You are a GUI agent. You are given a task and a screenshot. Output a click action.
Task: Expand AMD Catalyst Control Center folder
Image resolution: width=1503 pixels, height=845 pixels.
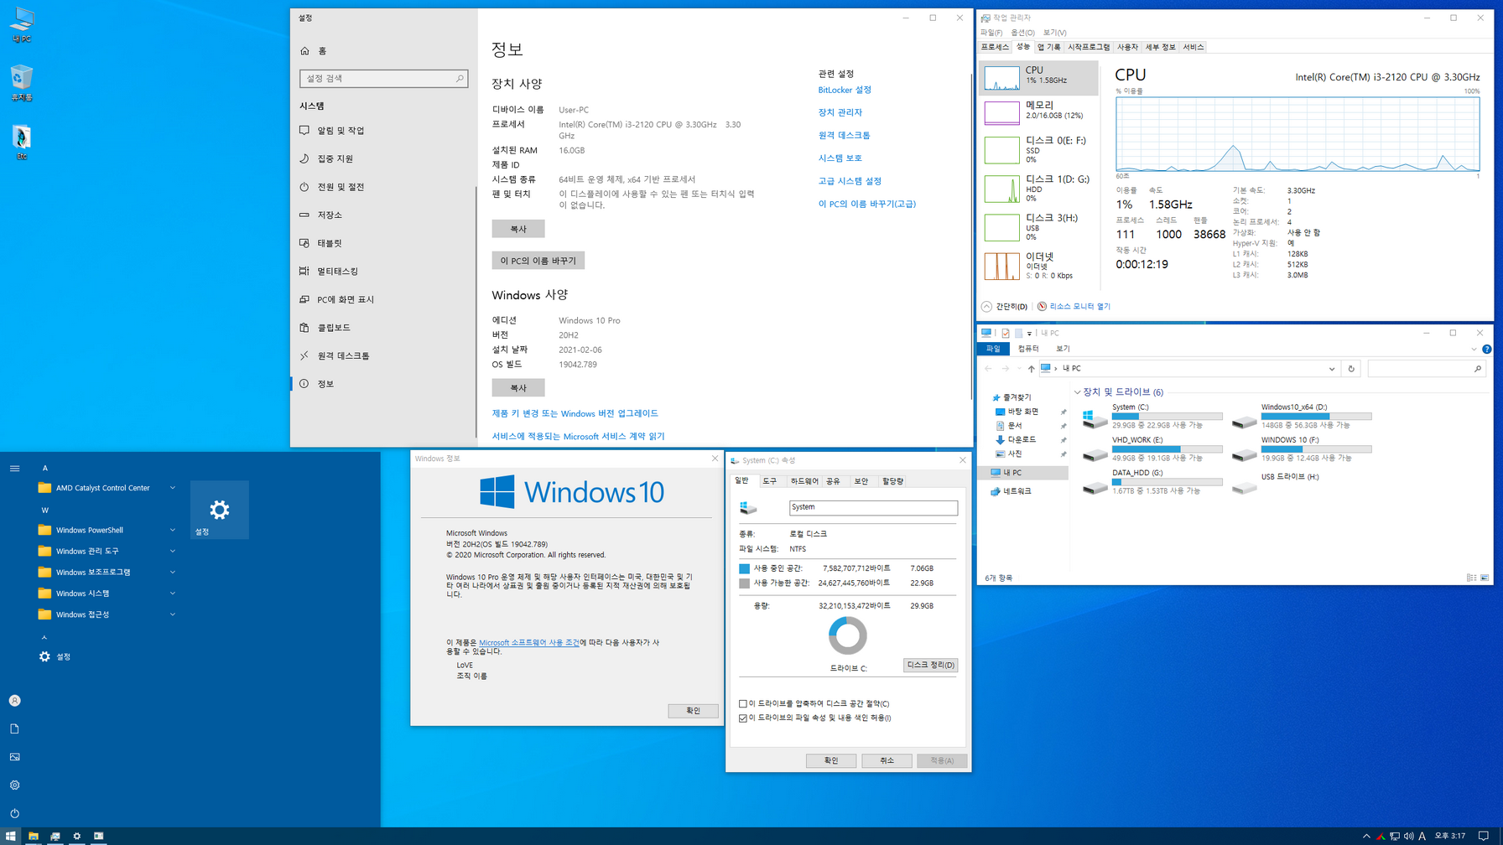click(x=107, y=488)
